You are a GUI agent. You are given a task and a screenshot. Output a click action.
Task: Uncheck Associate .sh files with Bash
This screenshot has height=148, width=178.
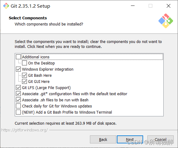18,100
